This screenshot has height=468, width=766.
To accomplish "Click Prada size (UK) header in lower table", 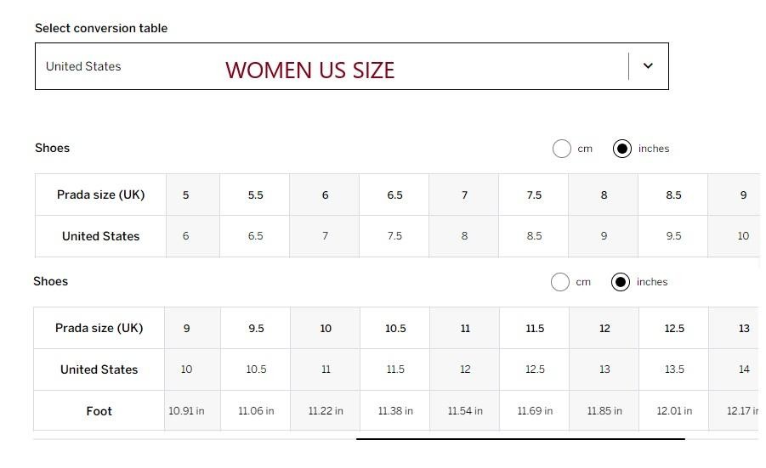I will coord(99,329).
